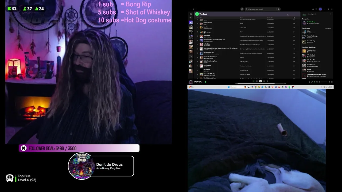Pause playback with the center player button

(261, 81)
